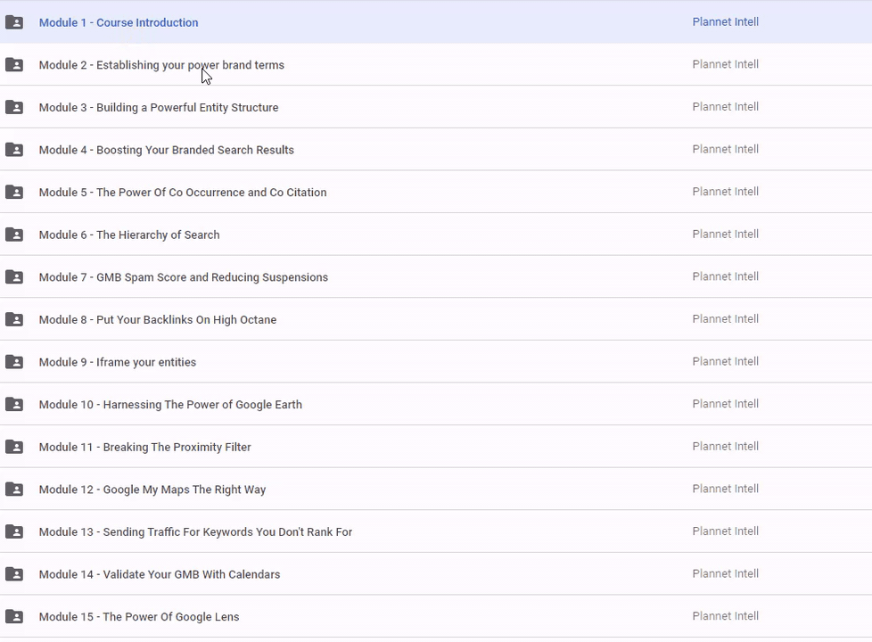This screenshot has width=872, height=642.
Task: Select the folder icon for Module 13
Action: (x=14, y=531)
